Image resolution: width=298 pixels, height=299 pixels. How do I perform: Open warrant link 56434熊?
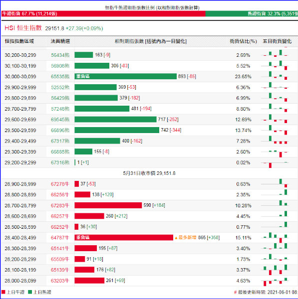click(x=60, y=55)
